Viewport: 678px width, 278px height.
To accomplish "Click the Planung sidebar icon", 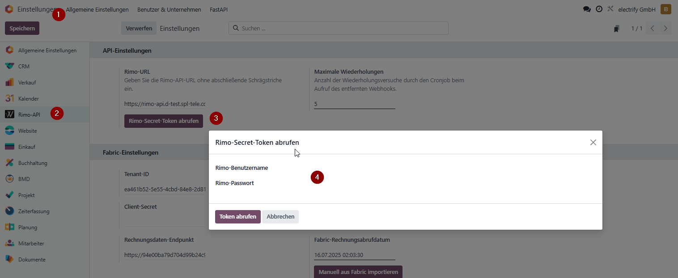I will pyautogui.click(x=9, y=227).
